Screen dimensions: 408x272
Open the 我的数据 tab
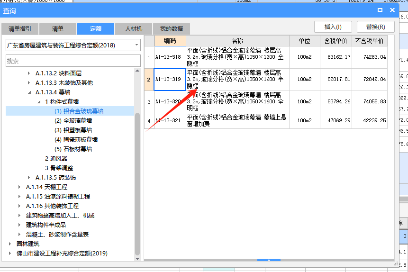(x=172, y=28)
